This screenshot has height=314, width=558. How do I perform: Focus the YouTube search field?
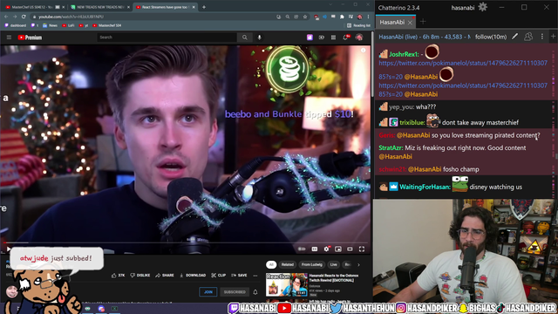click(167, 37)
